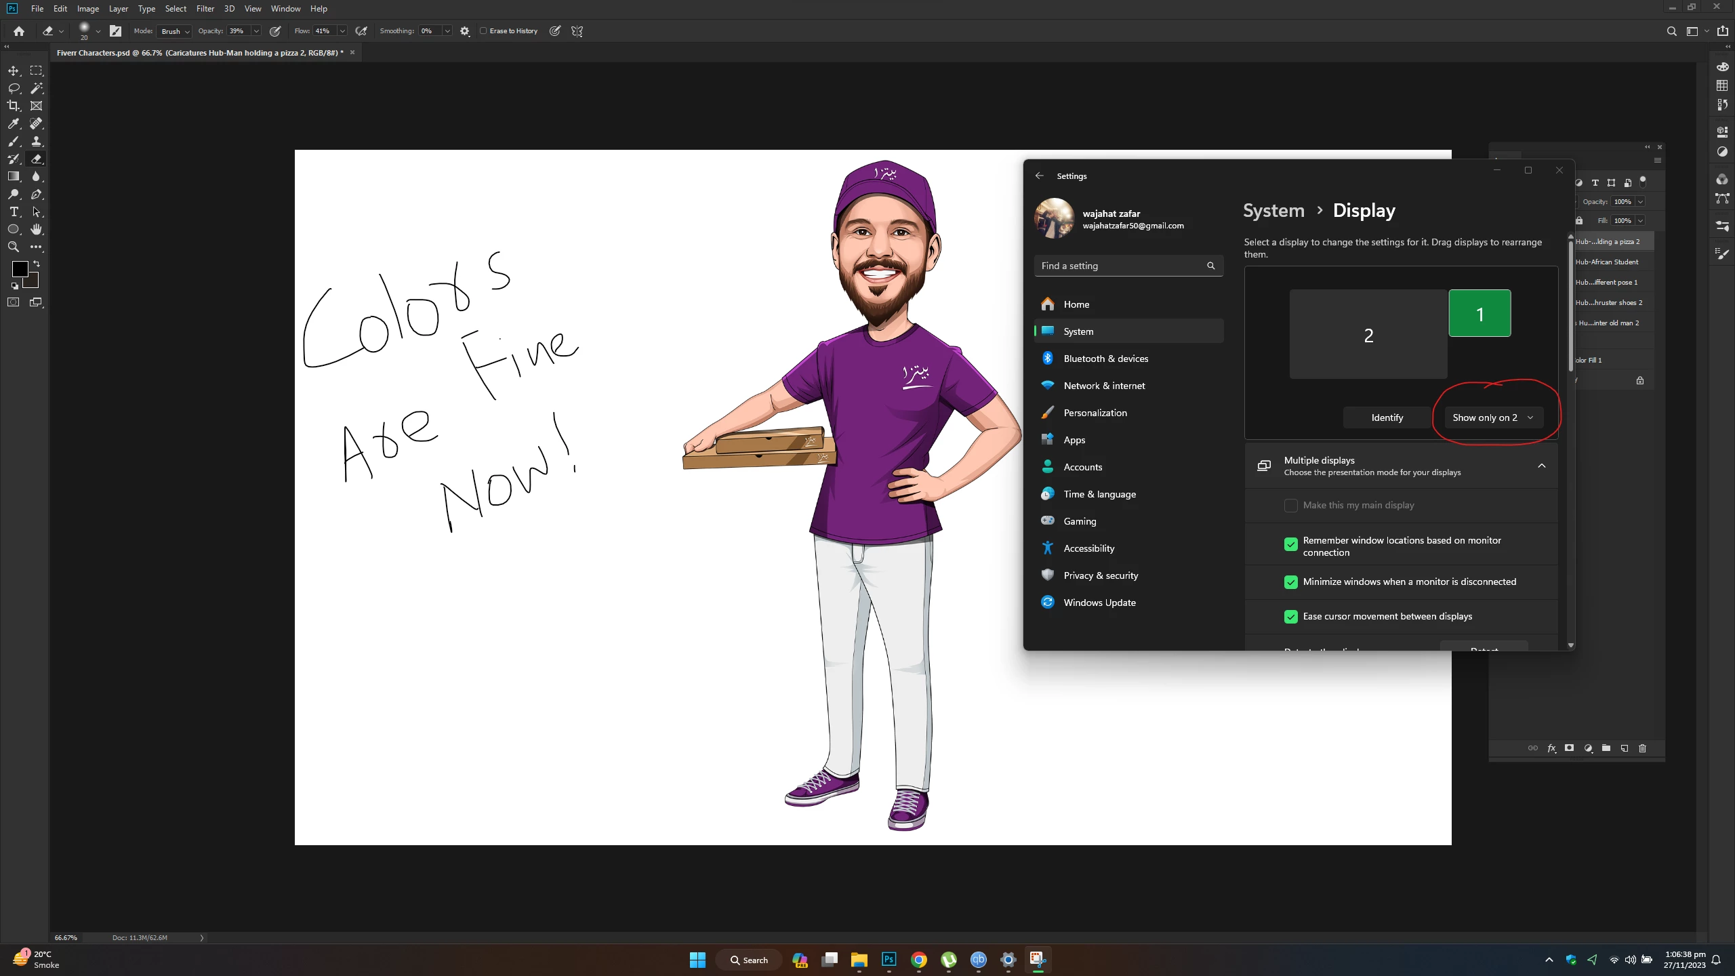Open the Filter menu
The image size is (1735, 976).
pyautogui.click(x=205, y=9)
